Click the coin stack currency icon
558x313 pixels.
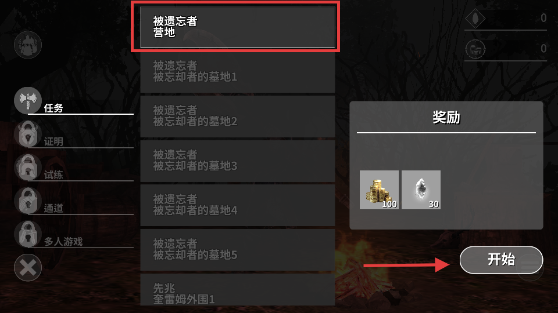pos(475,49)
